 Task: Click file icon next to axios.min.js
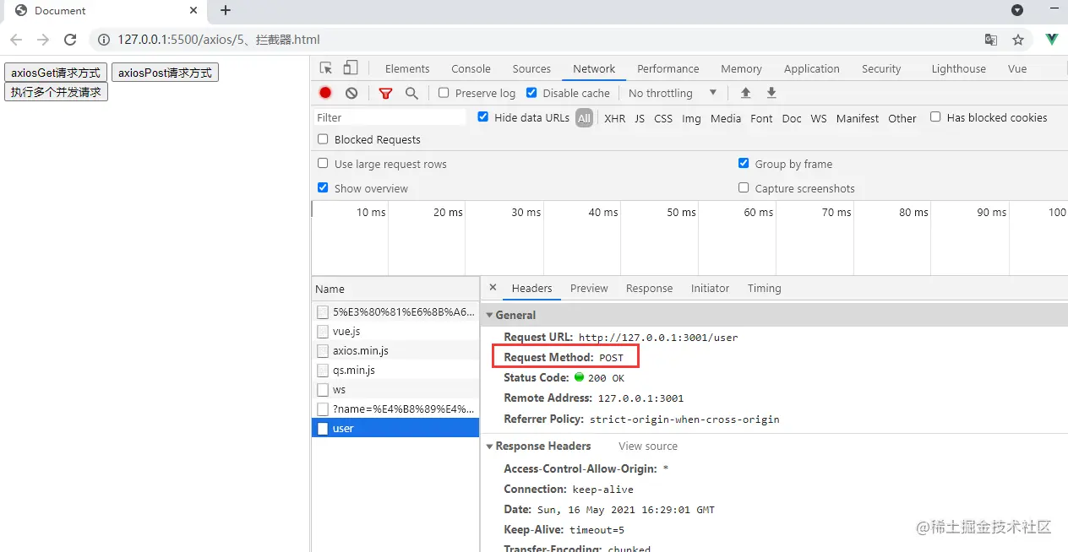[x=323, y=351]
